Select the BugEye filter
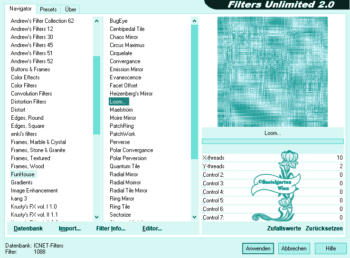The height and width of the screenshot is (258, 350). (119, 21)
